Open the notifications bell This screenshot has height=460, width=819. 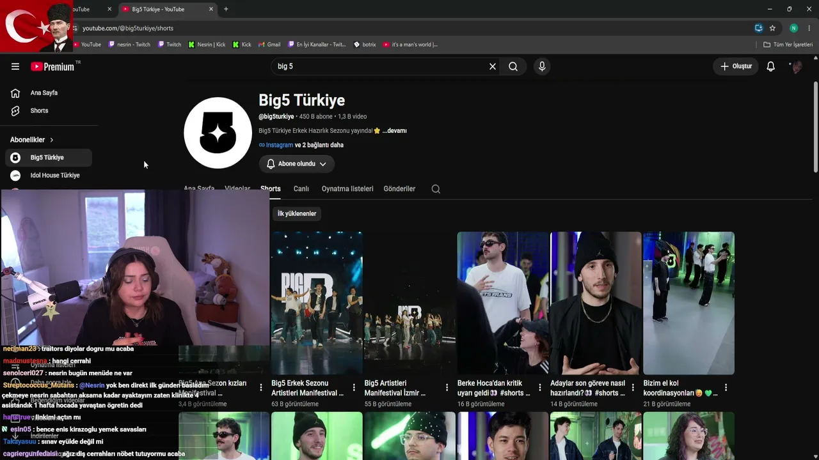(x=771, y=66)
